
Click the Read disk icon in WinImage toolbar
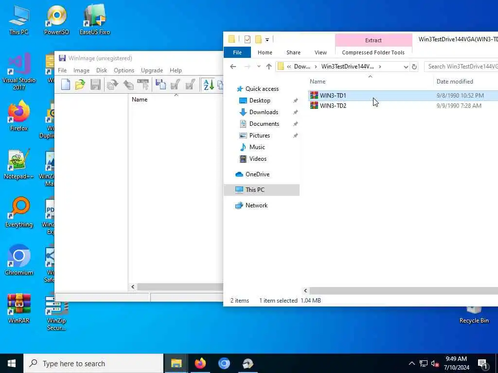tap(113, 85)
